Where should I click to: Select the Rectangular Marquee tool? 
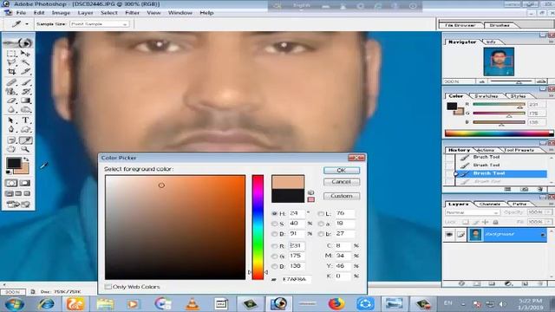coord(11,54)
